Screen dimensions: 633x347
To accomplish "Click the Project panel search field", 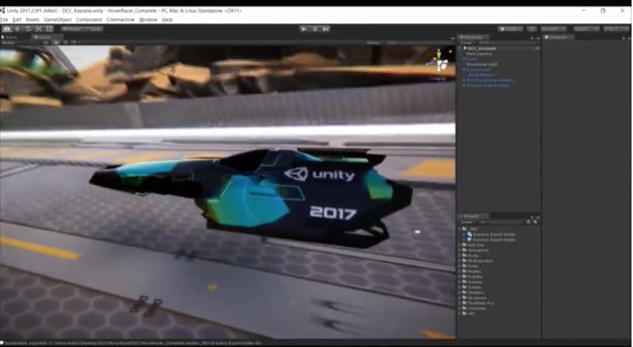I will (x=502, y=222).
